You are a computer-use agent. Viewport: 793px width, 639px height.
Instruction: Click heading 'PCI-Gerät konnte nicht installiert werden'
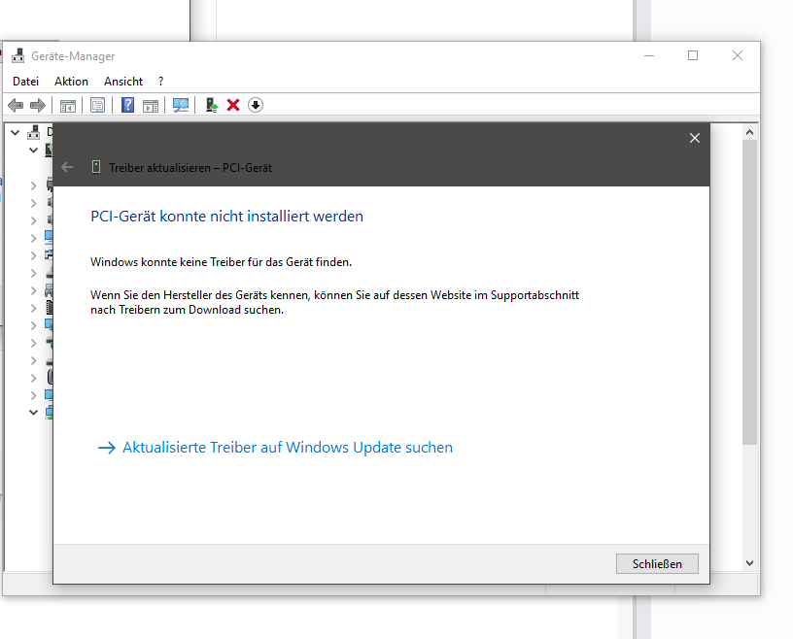[x=226, y=217]
